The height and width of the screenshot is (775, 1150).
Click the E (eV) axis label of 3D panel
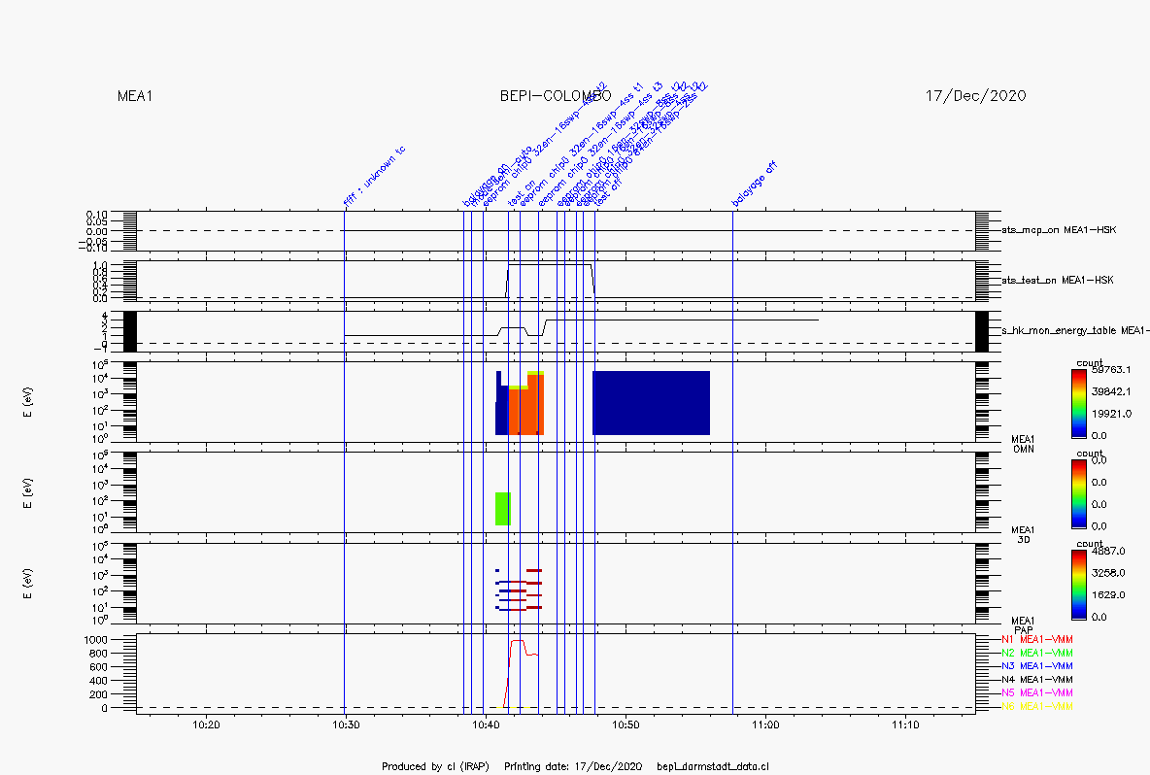(27, 493)
